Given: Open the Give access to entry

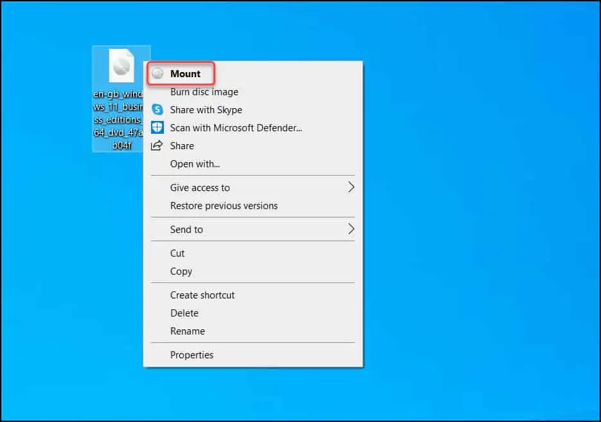Looking at the screenshot, I should pyautogui.click(x=253, y=188).
